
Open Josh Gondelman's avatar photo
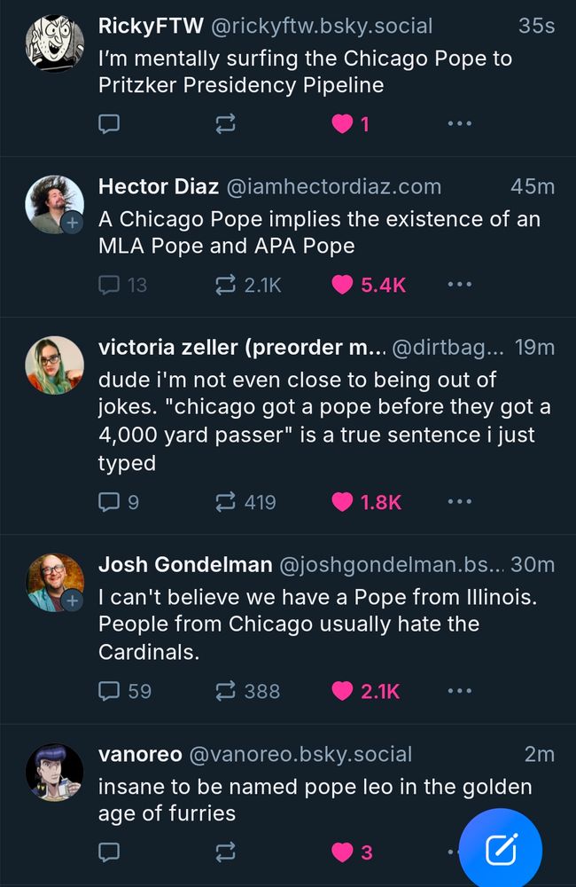55,582
